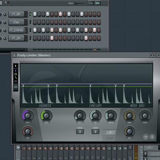Close the Fruity Limiter window
Viewport: 160px width, 160px height.
158,55
